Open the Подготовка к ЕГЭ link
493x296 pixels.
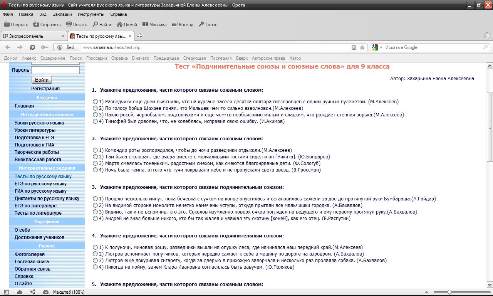coord(34,138)
